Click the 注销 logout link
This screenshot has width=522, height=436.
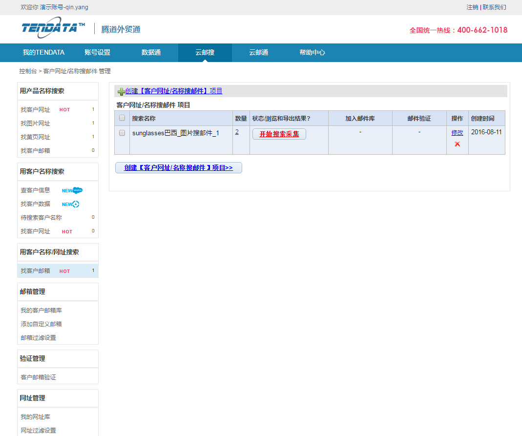coord(472,7)
